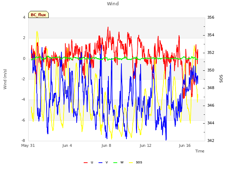Click the '-2' left axis value
This screenshot has width=226, height=169.
tap(23, 79)
